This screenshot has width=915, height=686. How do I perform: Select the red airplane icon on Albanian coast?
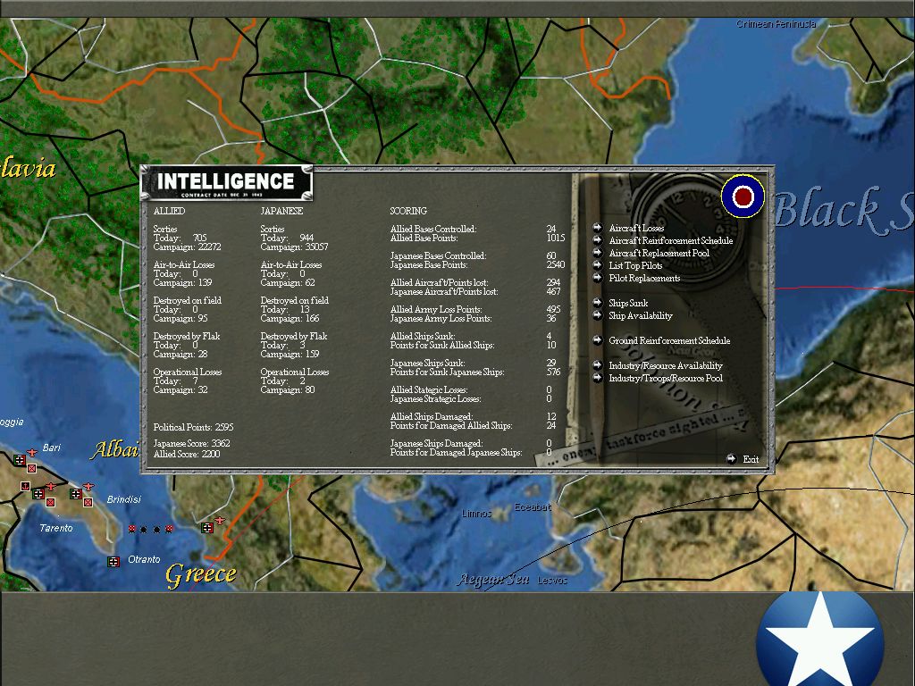click(220, 521)
